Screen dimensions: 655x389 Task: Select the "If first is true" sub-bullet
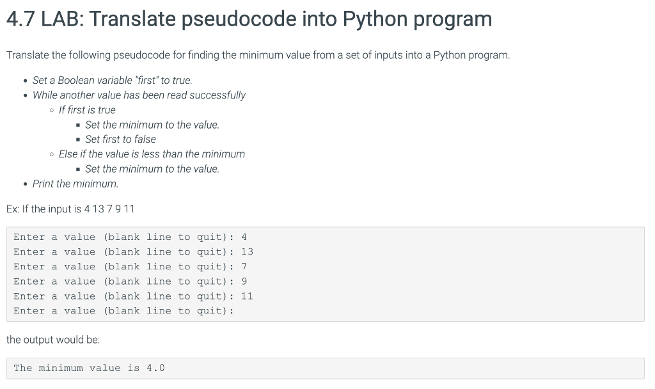click(x=87, y=109)
